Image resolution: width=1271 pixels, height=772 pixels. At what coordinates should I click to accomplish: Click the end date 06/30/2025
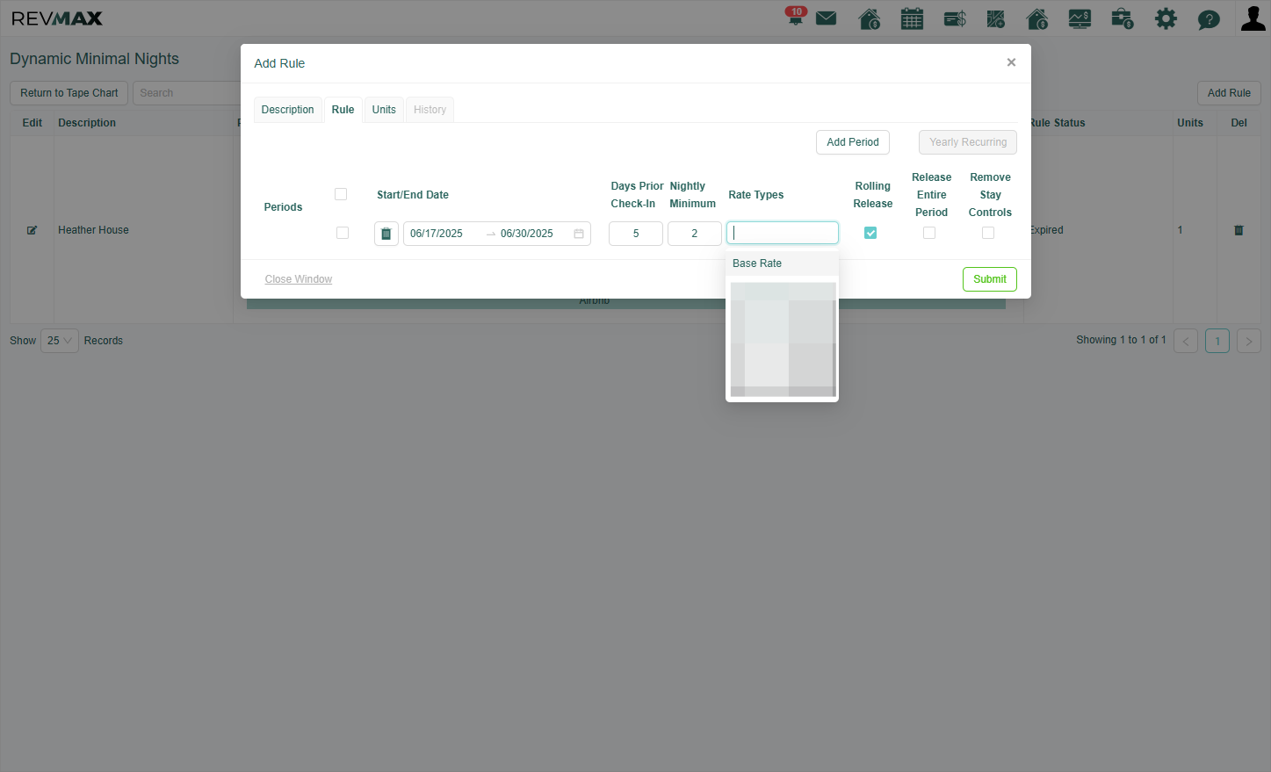click(527, 234)
